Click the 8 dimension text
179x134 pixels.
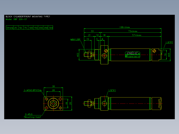click(102, 39)
